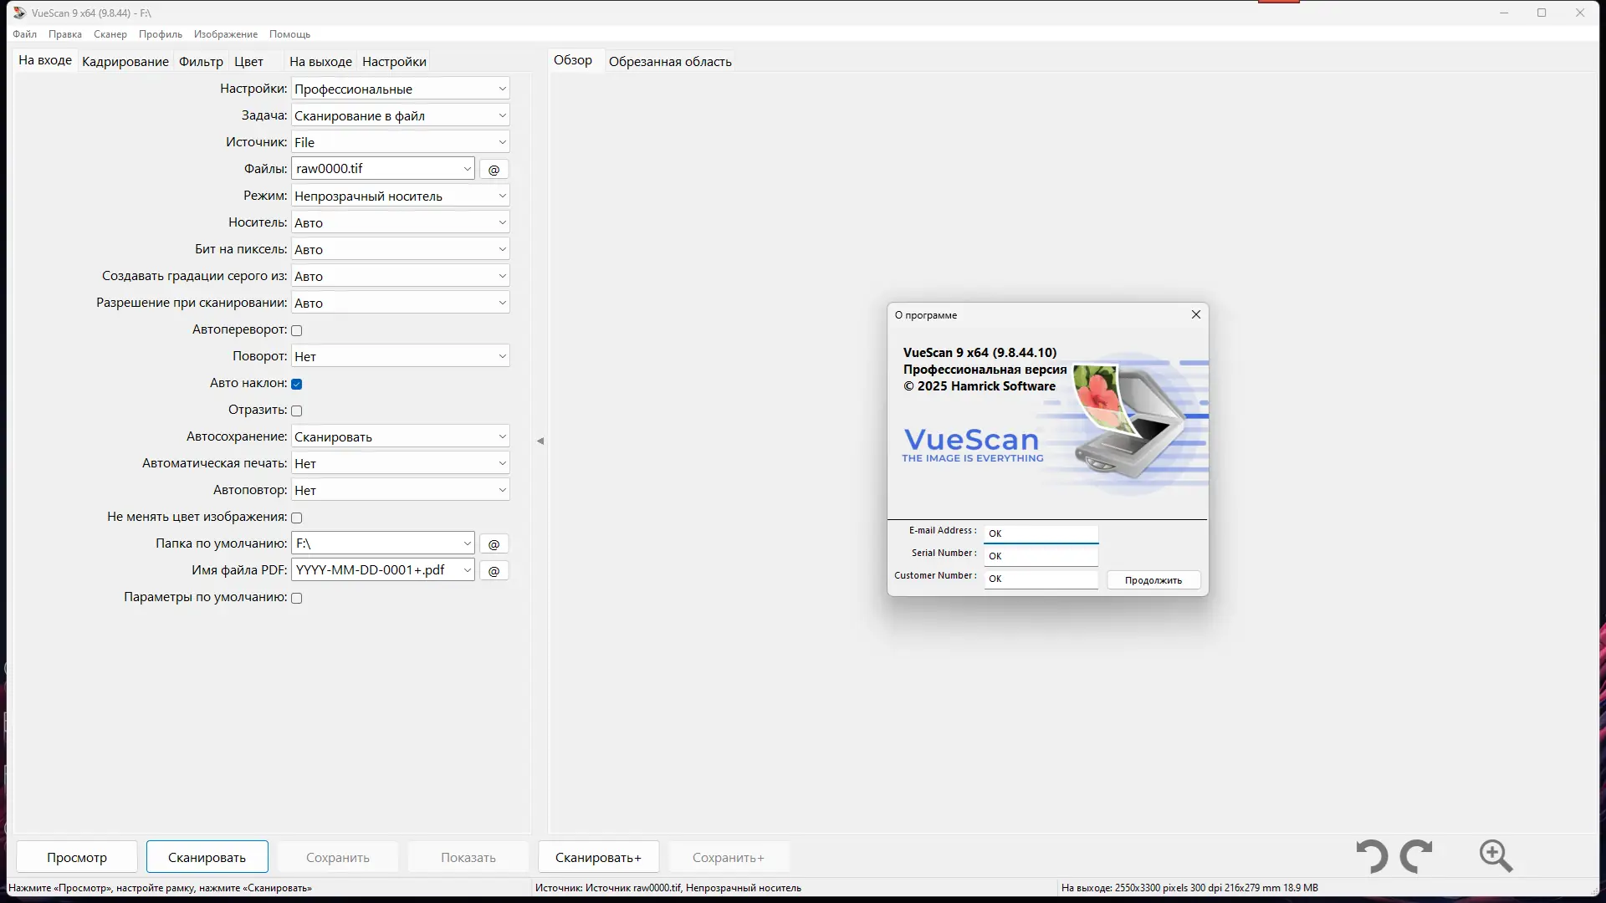
Task: Expand the Режим dropdown list
Action: click(x=400, y=196)
